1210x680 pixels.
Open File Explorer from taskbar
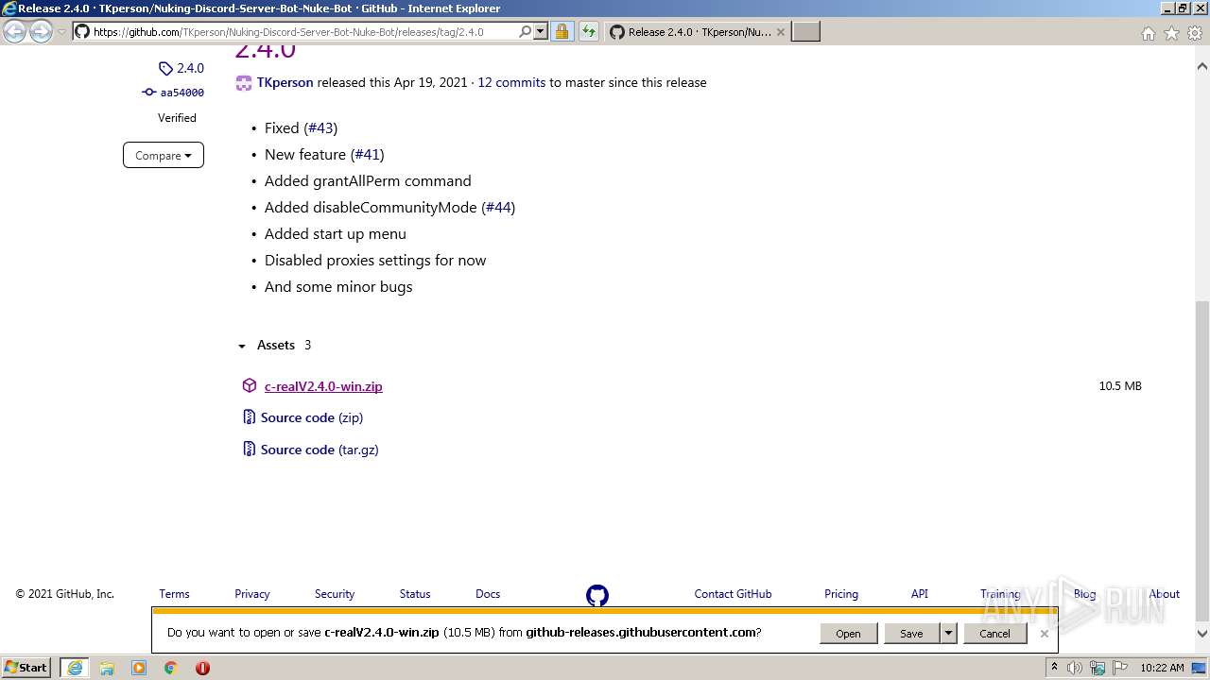pyautogui.click(x=107, y=668)
